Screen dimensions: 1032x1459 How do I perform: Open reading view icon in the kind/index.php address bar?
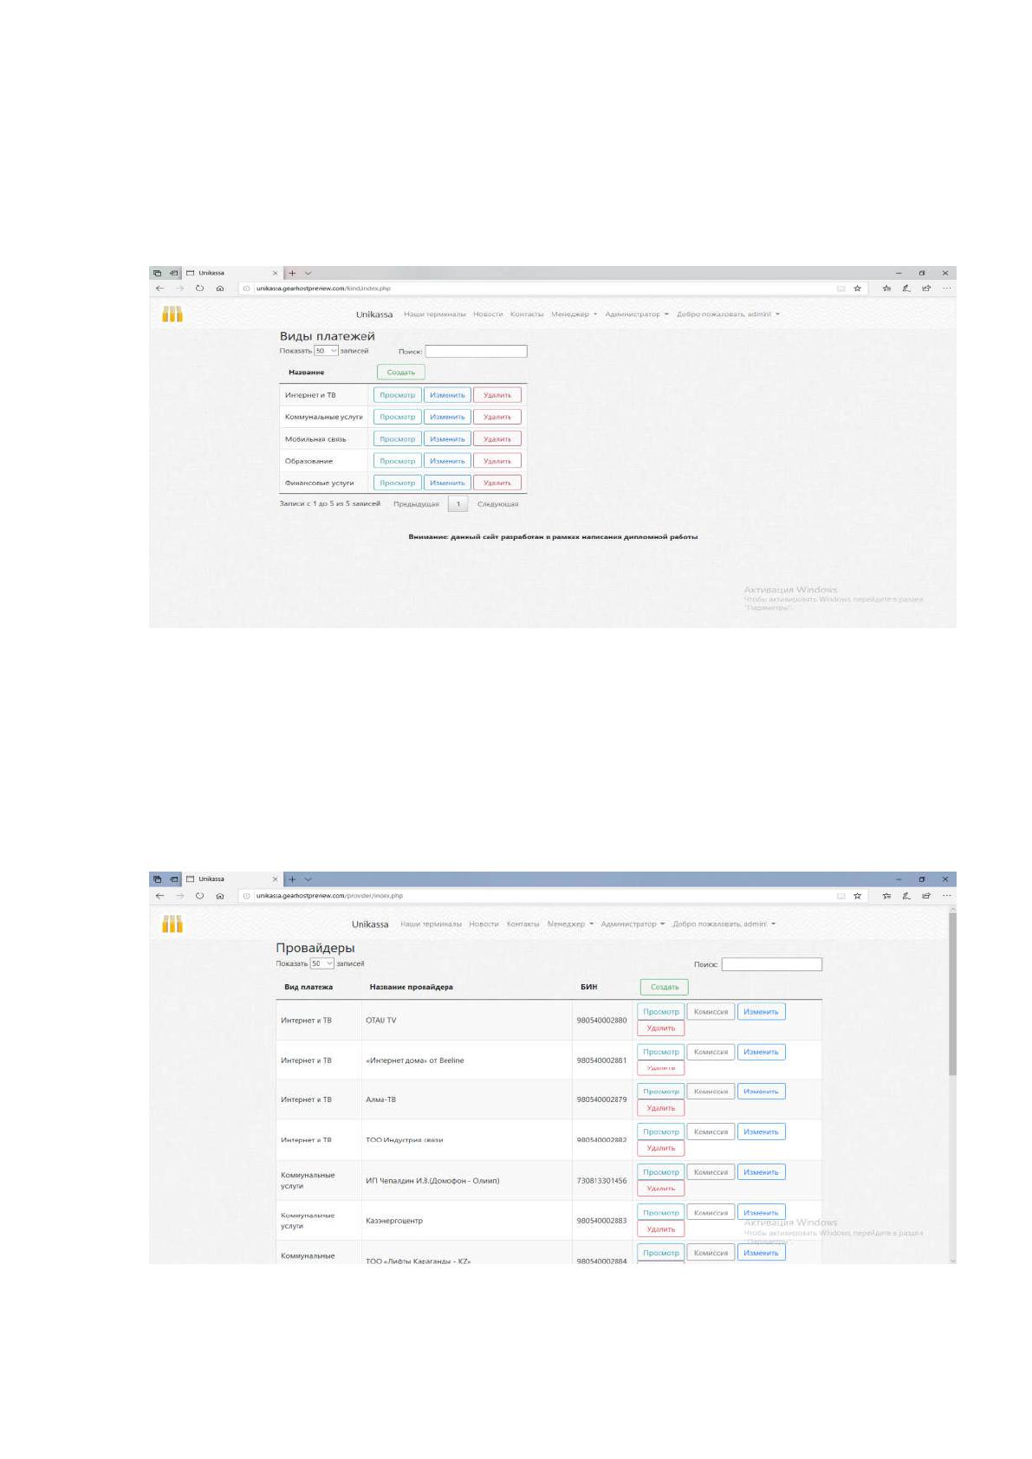(x=841, y=289)
